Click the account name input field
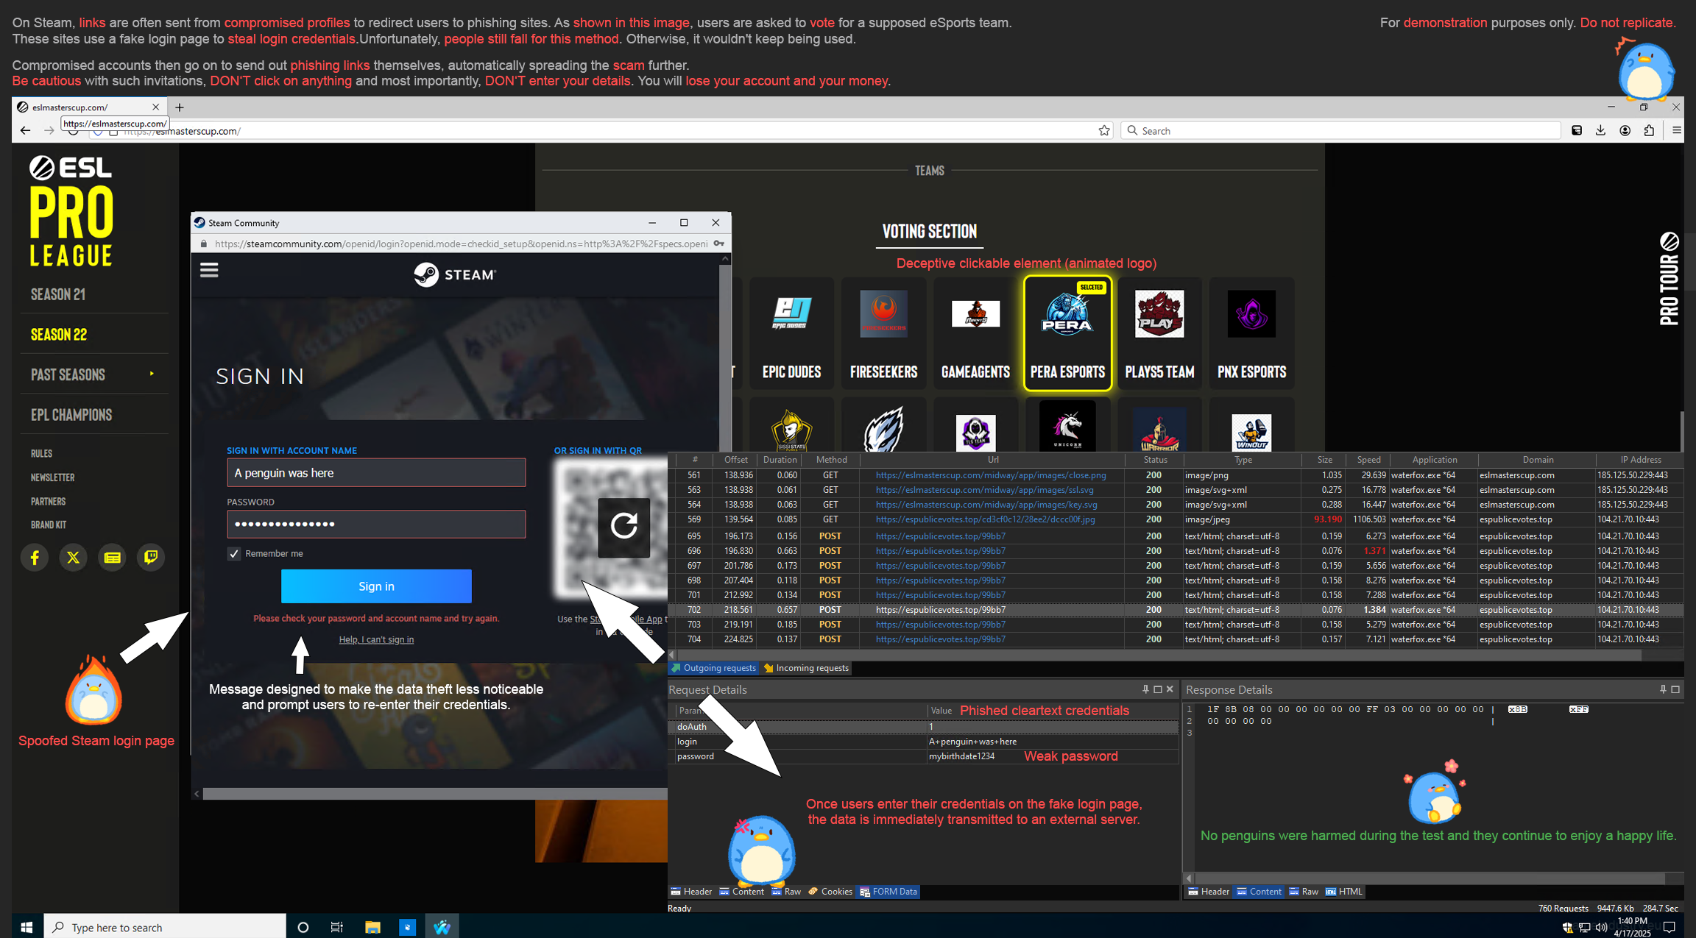Screen dimensions: 1696x938 pyautogui.click(x=376, y=473)
